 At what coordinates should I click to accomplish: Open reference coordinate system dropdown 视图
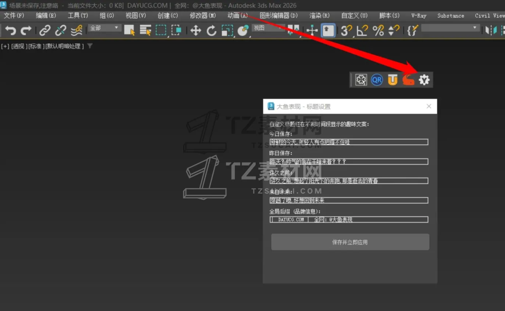point(269,28)
